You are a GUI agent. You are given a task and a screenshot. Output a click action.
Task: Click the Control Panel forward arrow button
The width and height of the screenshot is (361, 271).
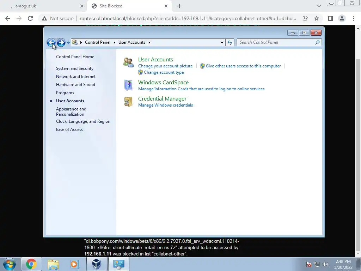tap(61, 42)
